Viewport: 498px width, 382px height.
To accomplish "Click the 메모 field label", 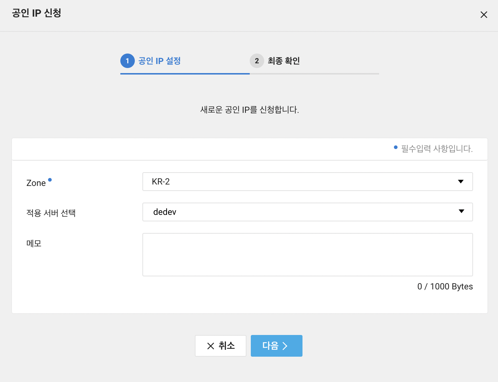I will pyautogui.click(x=34, y=243).
